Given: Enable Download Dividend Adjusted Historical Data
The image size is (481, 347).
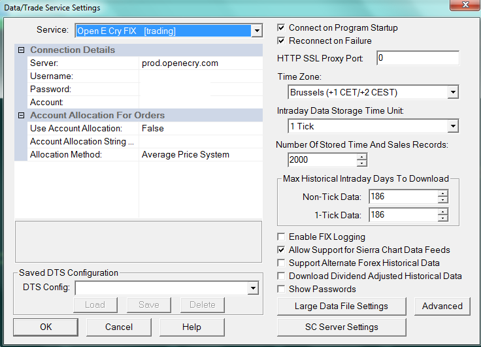Looking at the screenshot, I should click(x=280, y=276).
